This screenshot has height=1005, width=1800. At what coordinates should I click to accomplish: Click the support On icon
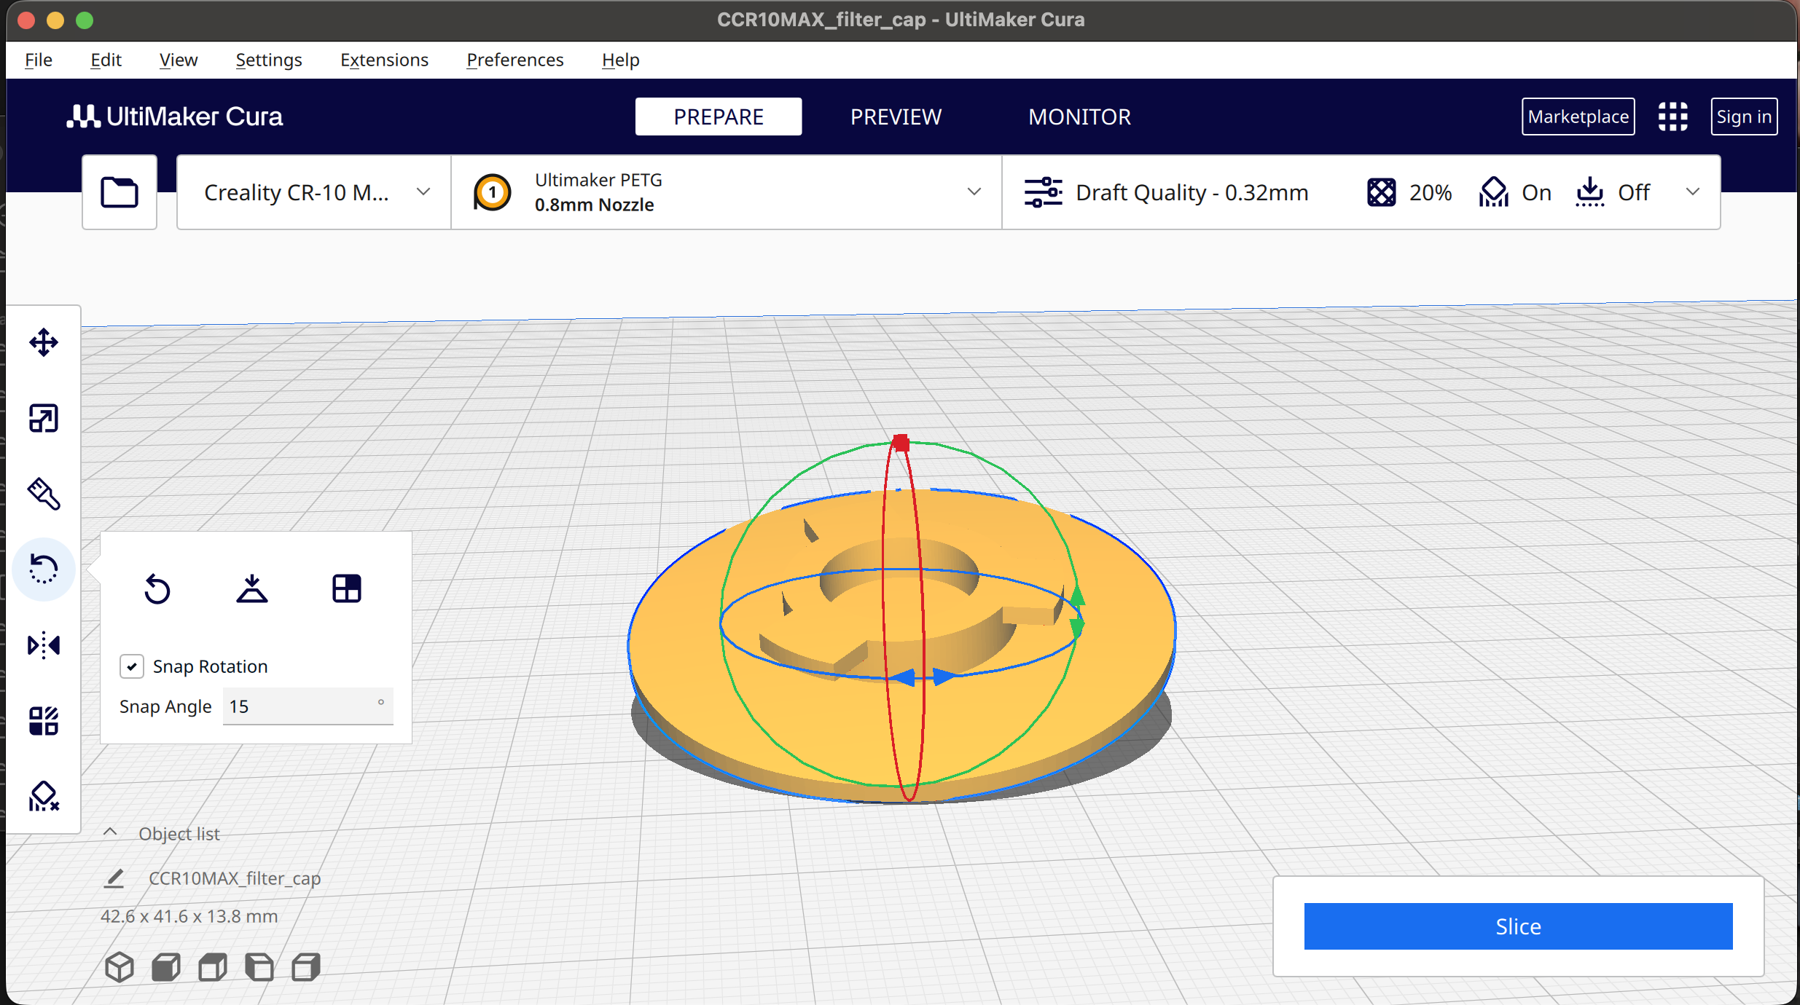tap(1494, 192)
